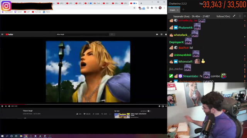Add a new Chatterino split
Image resolution: width=247 pixels, height=138 pixels.
tap(245, 16)
